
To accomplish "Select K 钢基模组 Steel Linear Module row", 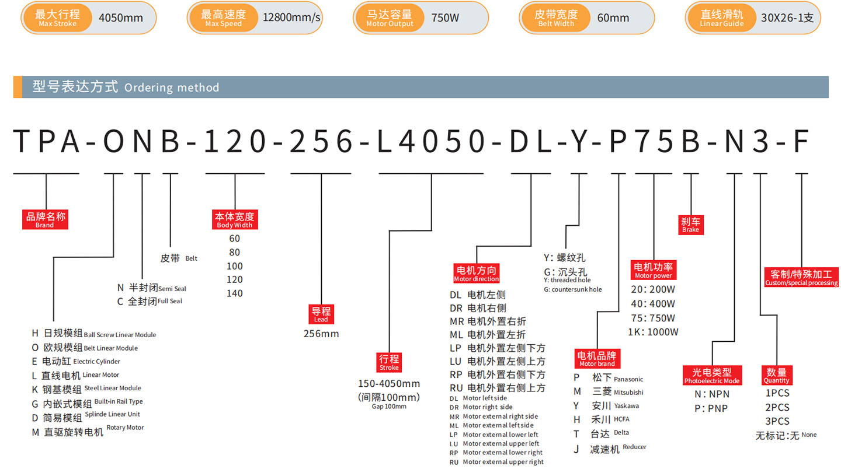I will pos(86,389).
